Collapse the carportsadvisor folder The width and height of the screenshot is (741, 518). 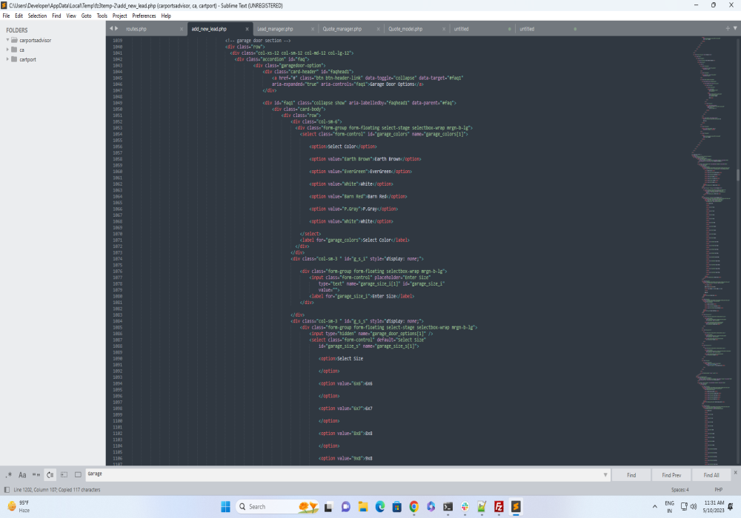coord(7,40)
